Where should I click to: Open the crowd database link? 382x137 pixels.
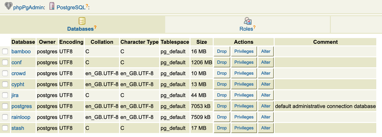coord(18,73)
